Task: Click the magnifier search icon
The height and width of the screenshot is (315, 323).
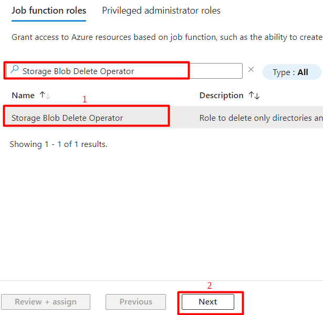Action: [x=15, y=69]
